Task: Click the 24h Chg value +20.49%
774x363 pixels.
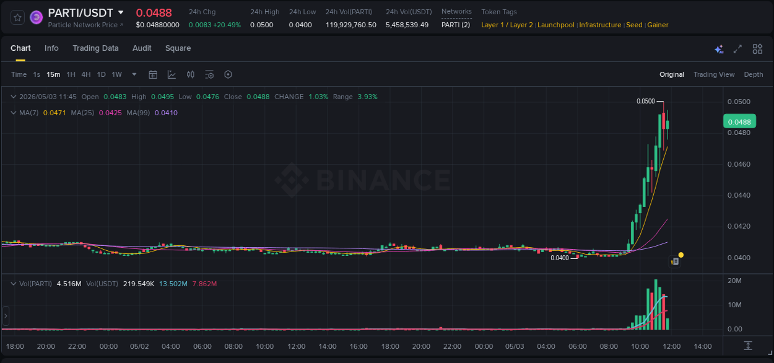Action: pos(227,25)
